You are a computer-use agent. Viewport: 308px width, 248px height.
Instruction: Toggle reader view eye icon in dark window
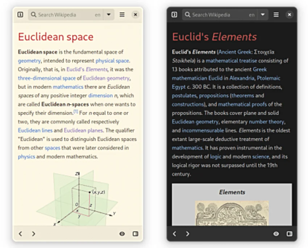tap(276, 233)
